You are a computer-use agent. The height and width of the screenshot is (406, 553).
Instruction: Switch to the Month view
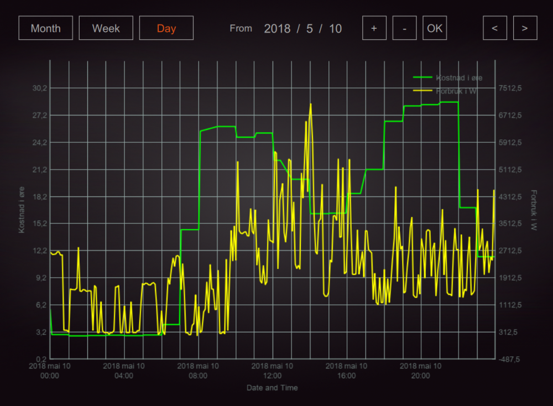coord(45,28)
